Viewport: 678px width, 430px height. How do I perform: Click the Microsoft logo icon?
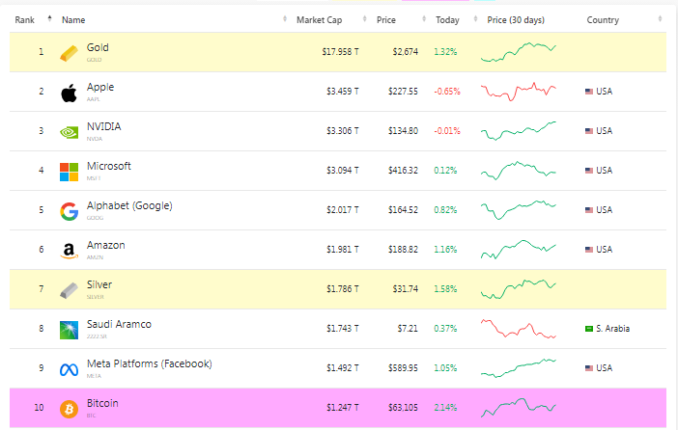click(x=69, y=172)
